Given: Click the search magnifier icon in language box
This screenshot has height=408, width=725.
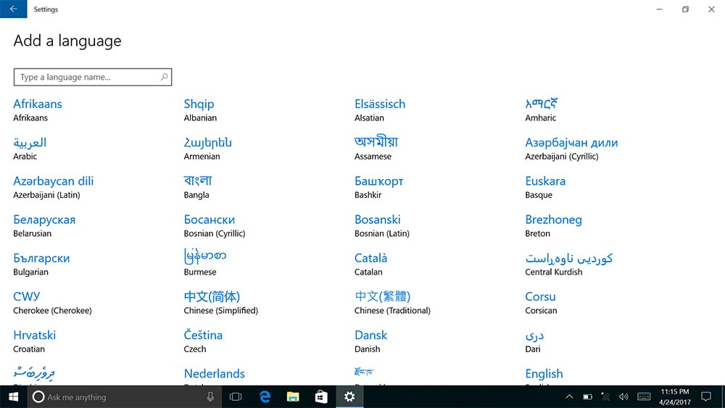Looking at the screenshot, I should 165,78.
